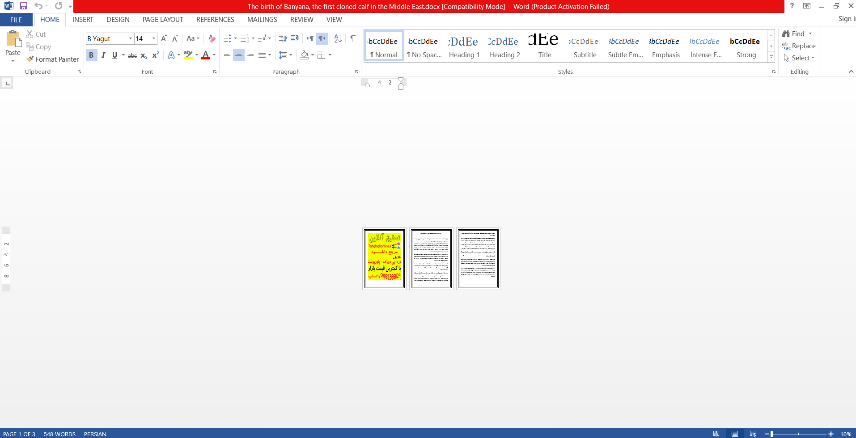Expand the numbering list dropdown
Viewport: 856px width, 438px height.
pyautogui.click(x=253, y=38)
